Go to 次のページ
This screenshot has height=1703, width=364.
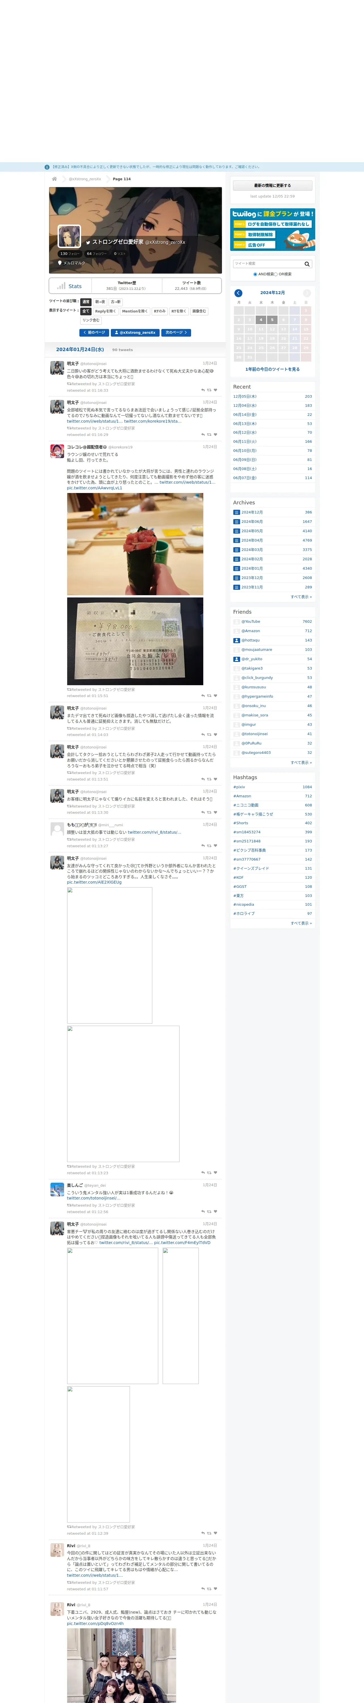176,333
